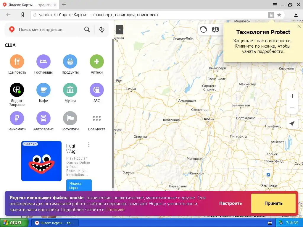
Task: Open the Windows start button
Action: (x=14, y=223)
